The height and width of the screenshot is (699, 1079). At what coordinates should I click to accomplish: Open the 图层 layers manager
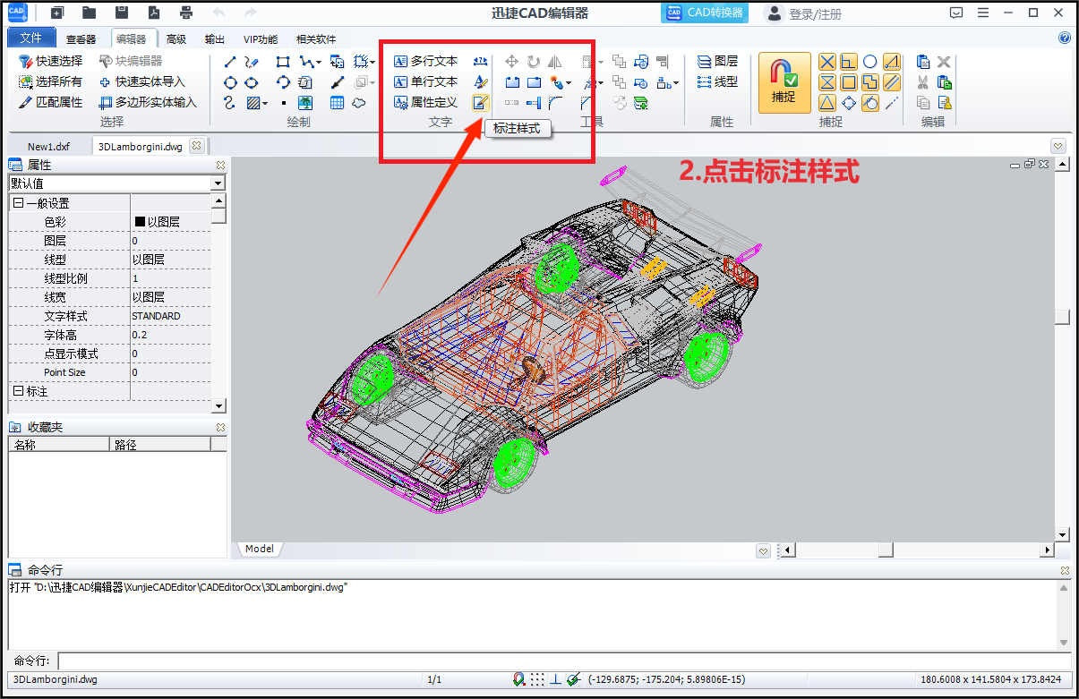(x=718, y=62)
